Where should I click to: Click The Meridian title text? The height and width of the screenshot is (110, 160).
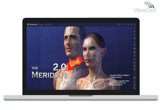coord(49,73)
